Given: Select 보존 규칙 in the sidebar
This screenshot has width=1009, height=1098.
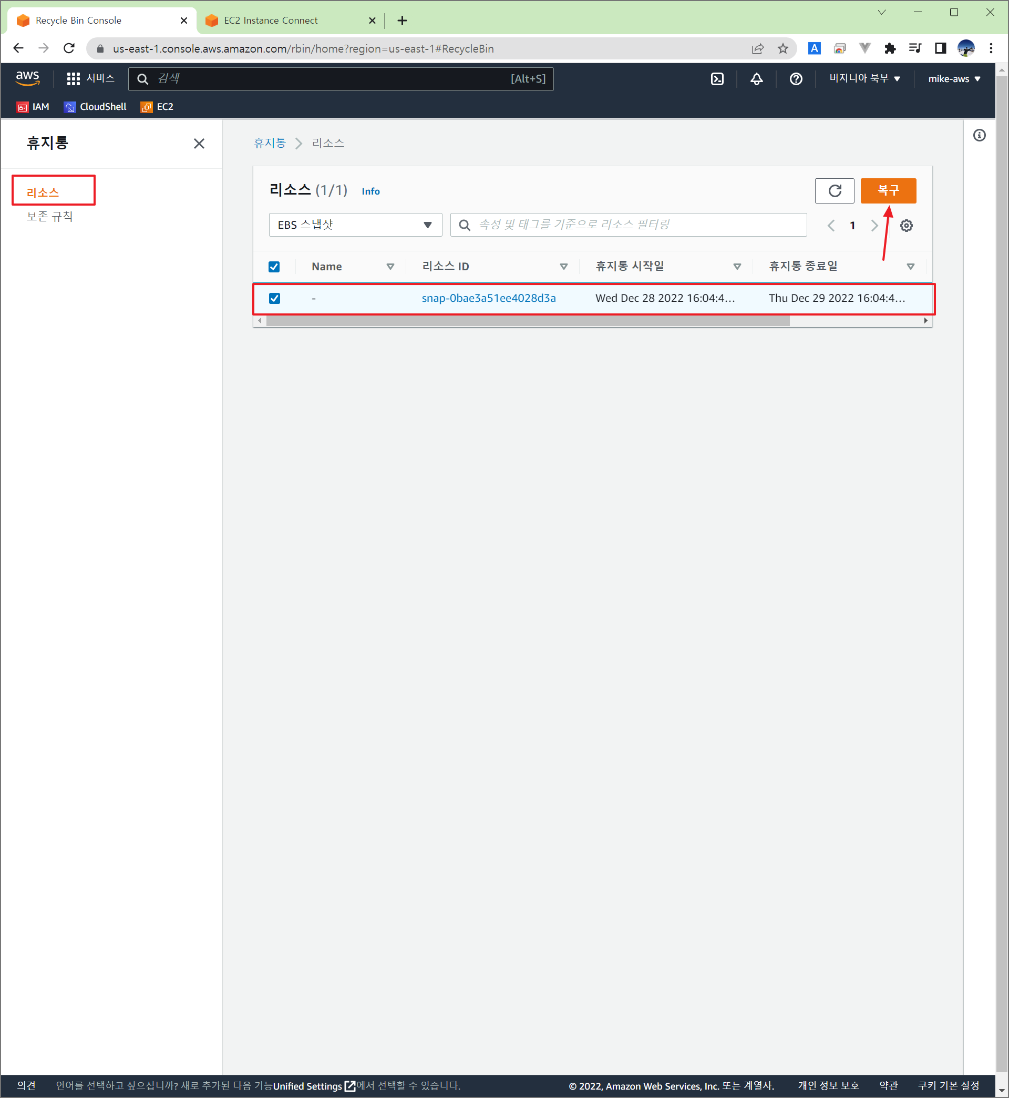Looking at the screenshot, I should coord(50,216).
